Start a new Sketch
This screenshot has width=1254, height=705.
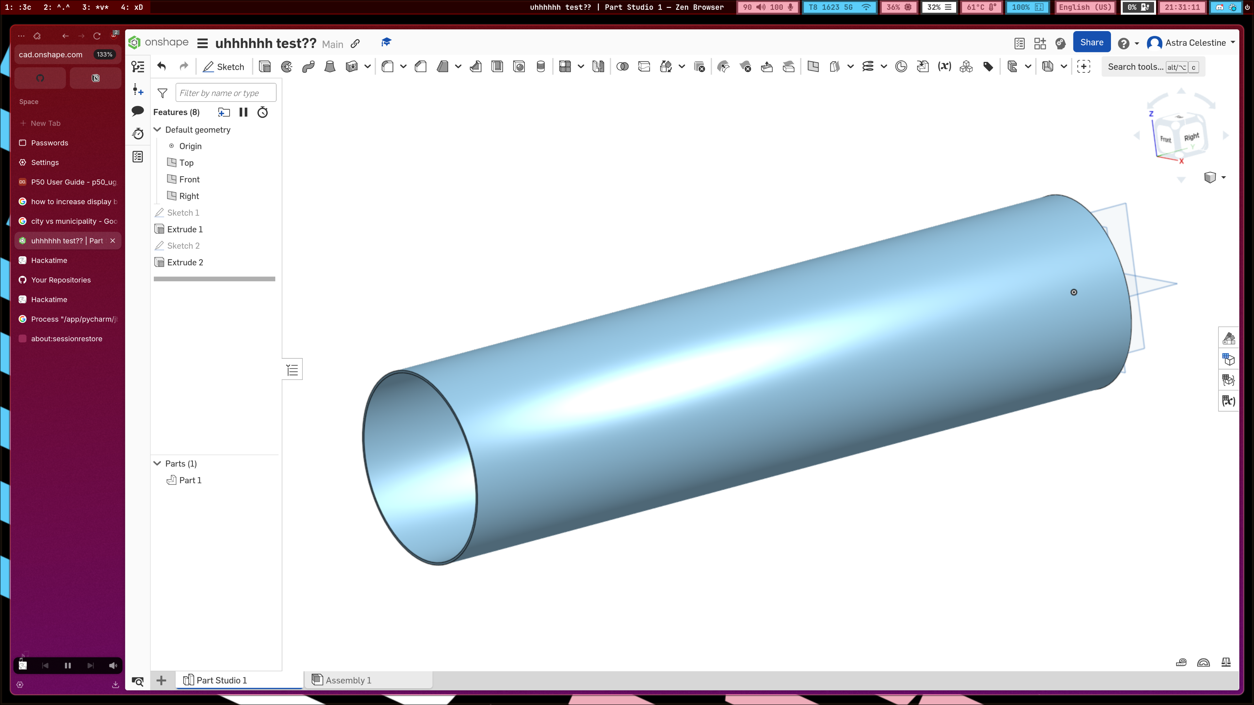[x=224, y=67]
